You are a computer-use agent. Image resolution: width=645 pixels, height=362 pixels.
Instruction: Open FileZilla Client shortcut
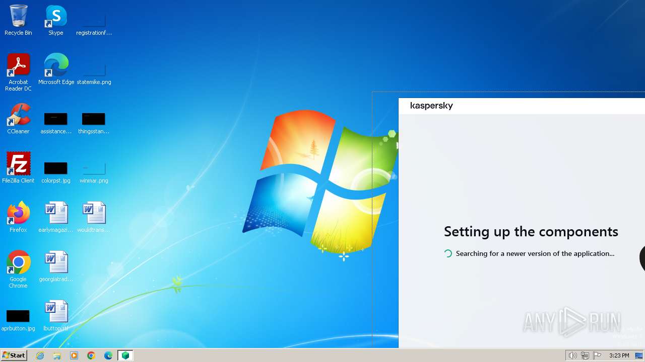pyautogui.click(x=18, y=168)
